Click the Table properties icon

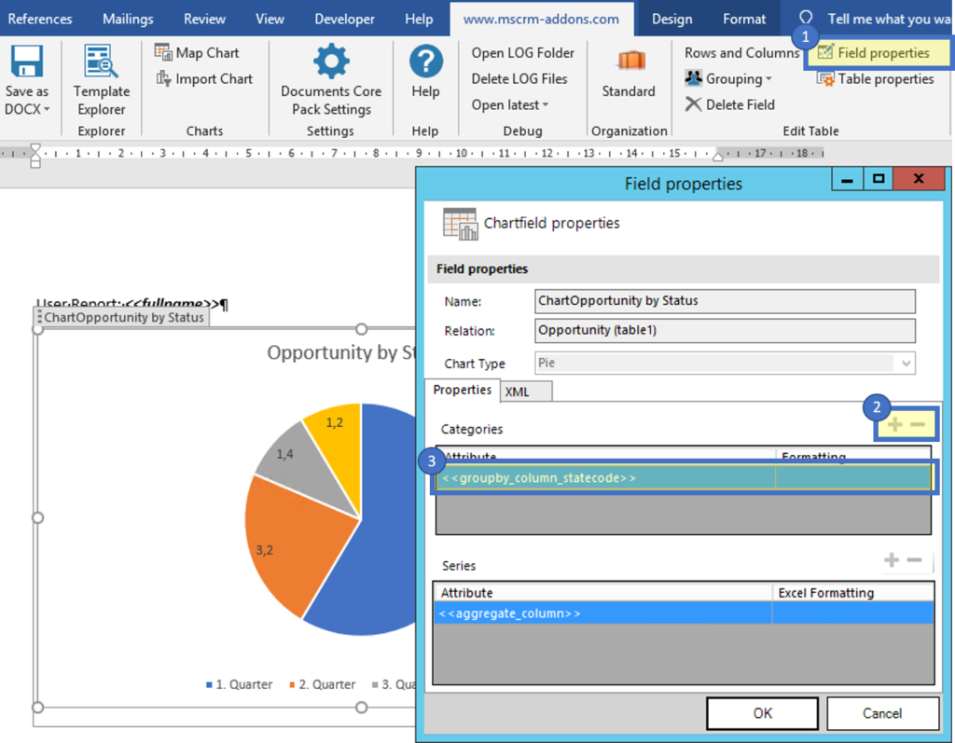point(826,79)
